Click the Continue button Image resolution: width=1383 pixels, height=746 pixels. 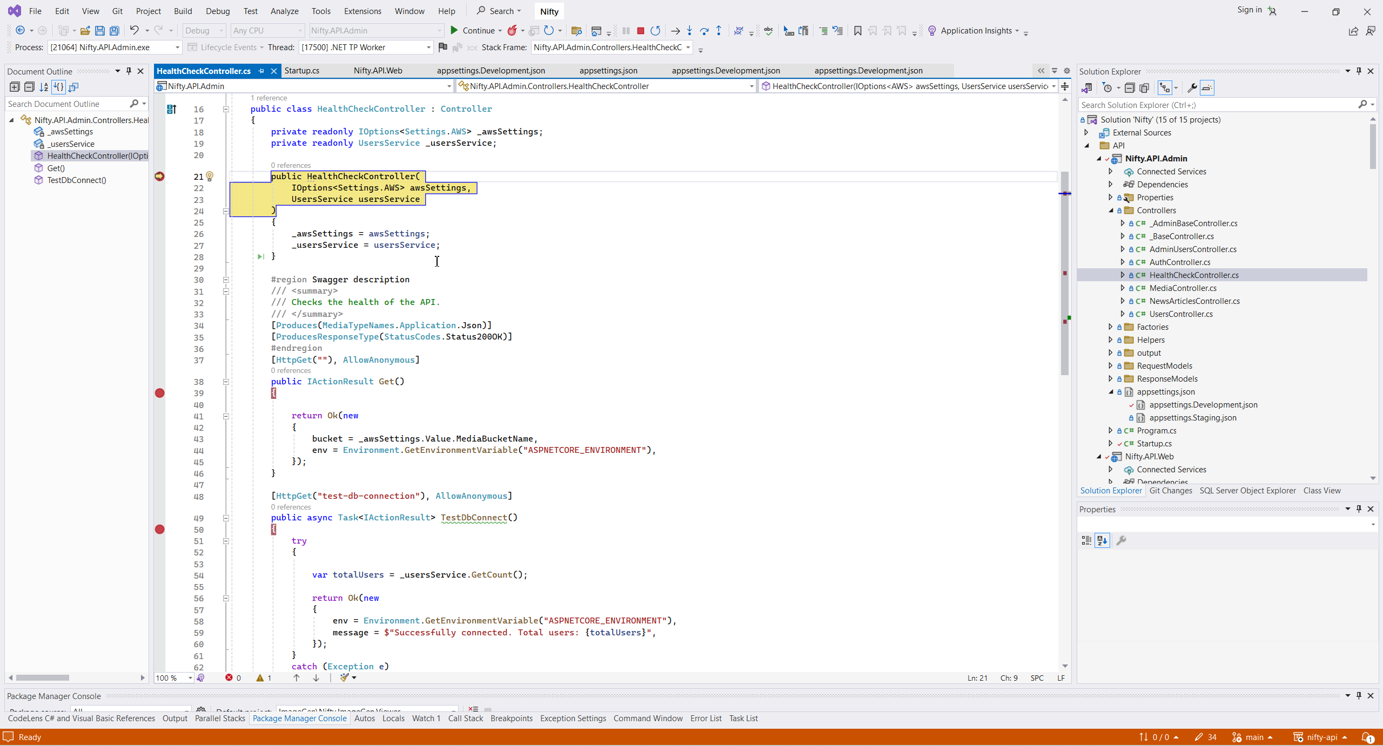472,31
